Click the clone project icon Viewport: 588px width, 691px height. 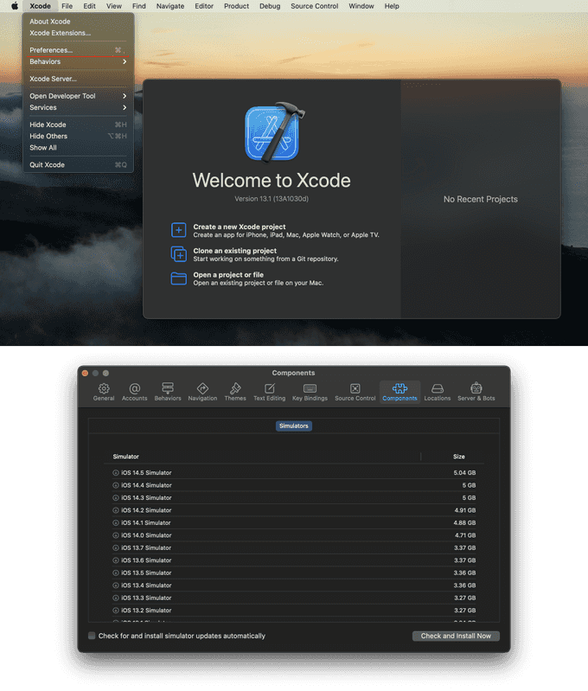(x=178, y=254)
